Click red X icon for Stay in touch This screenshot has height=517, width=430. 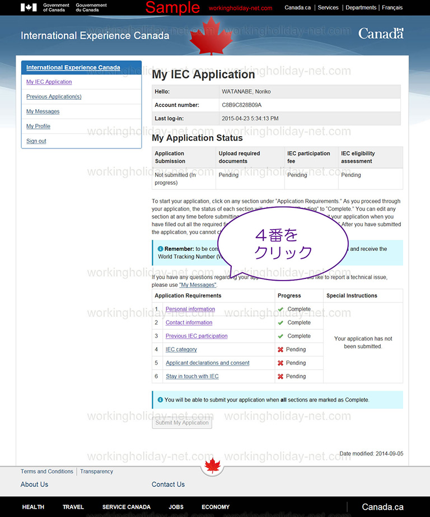pyautogui.click(x=281, y=376)
